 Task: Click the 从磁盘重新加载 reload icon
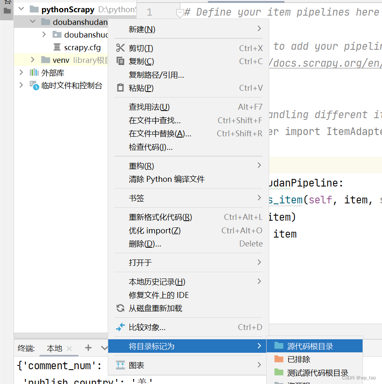[120, 308]
